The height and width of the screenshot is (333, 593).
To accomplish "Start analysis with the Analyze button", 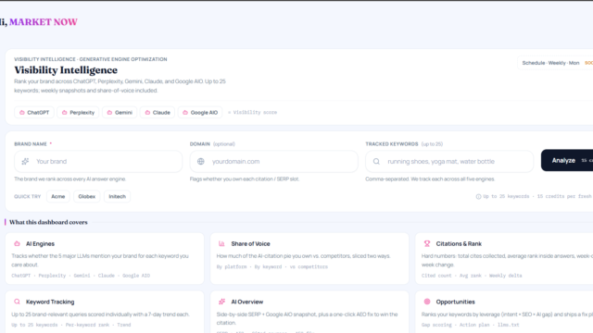I will [567, 160].
